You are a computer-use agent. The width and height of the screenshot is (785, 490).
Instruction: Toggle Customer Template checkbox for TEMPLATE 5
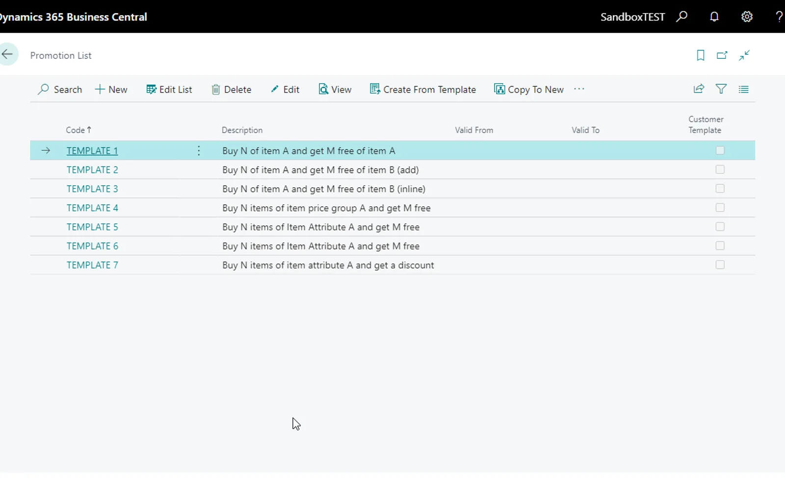[720, 227]
